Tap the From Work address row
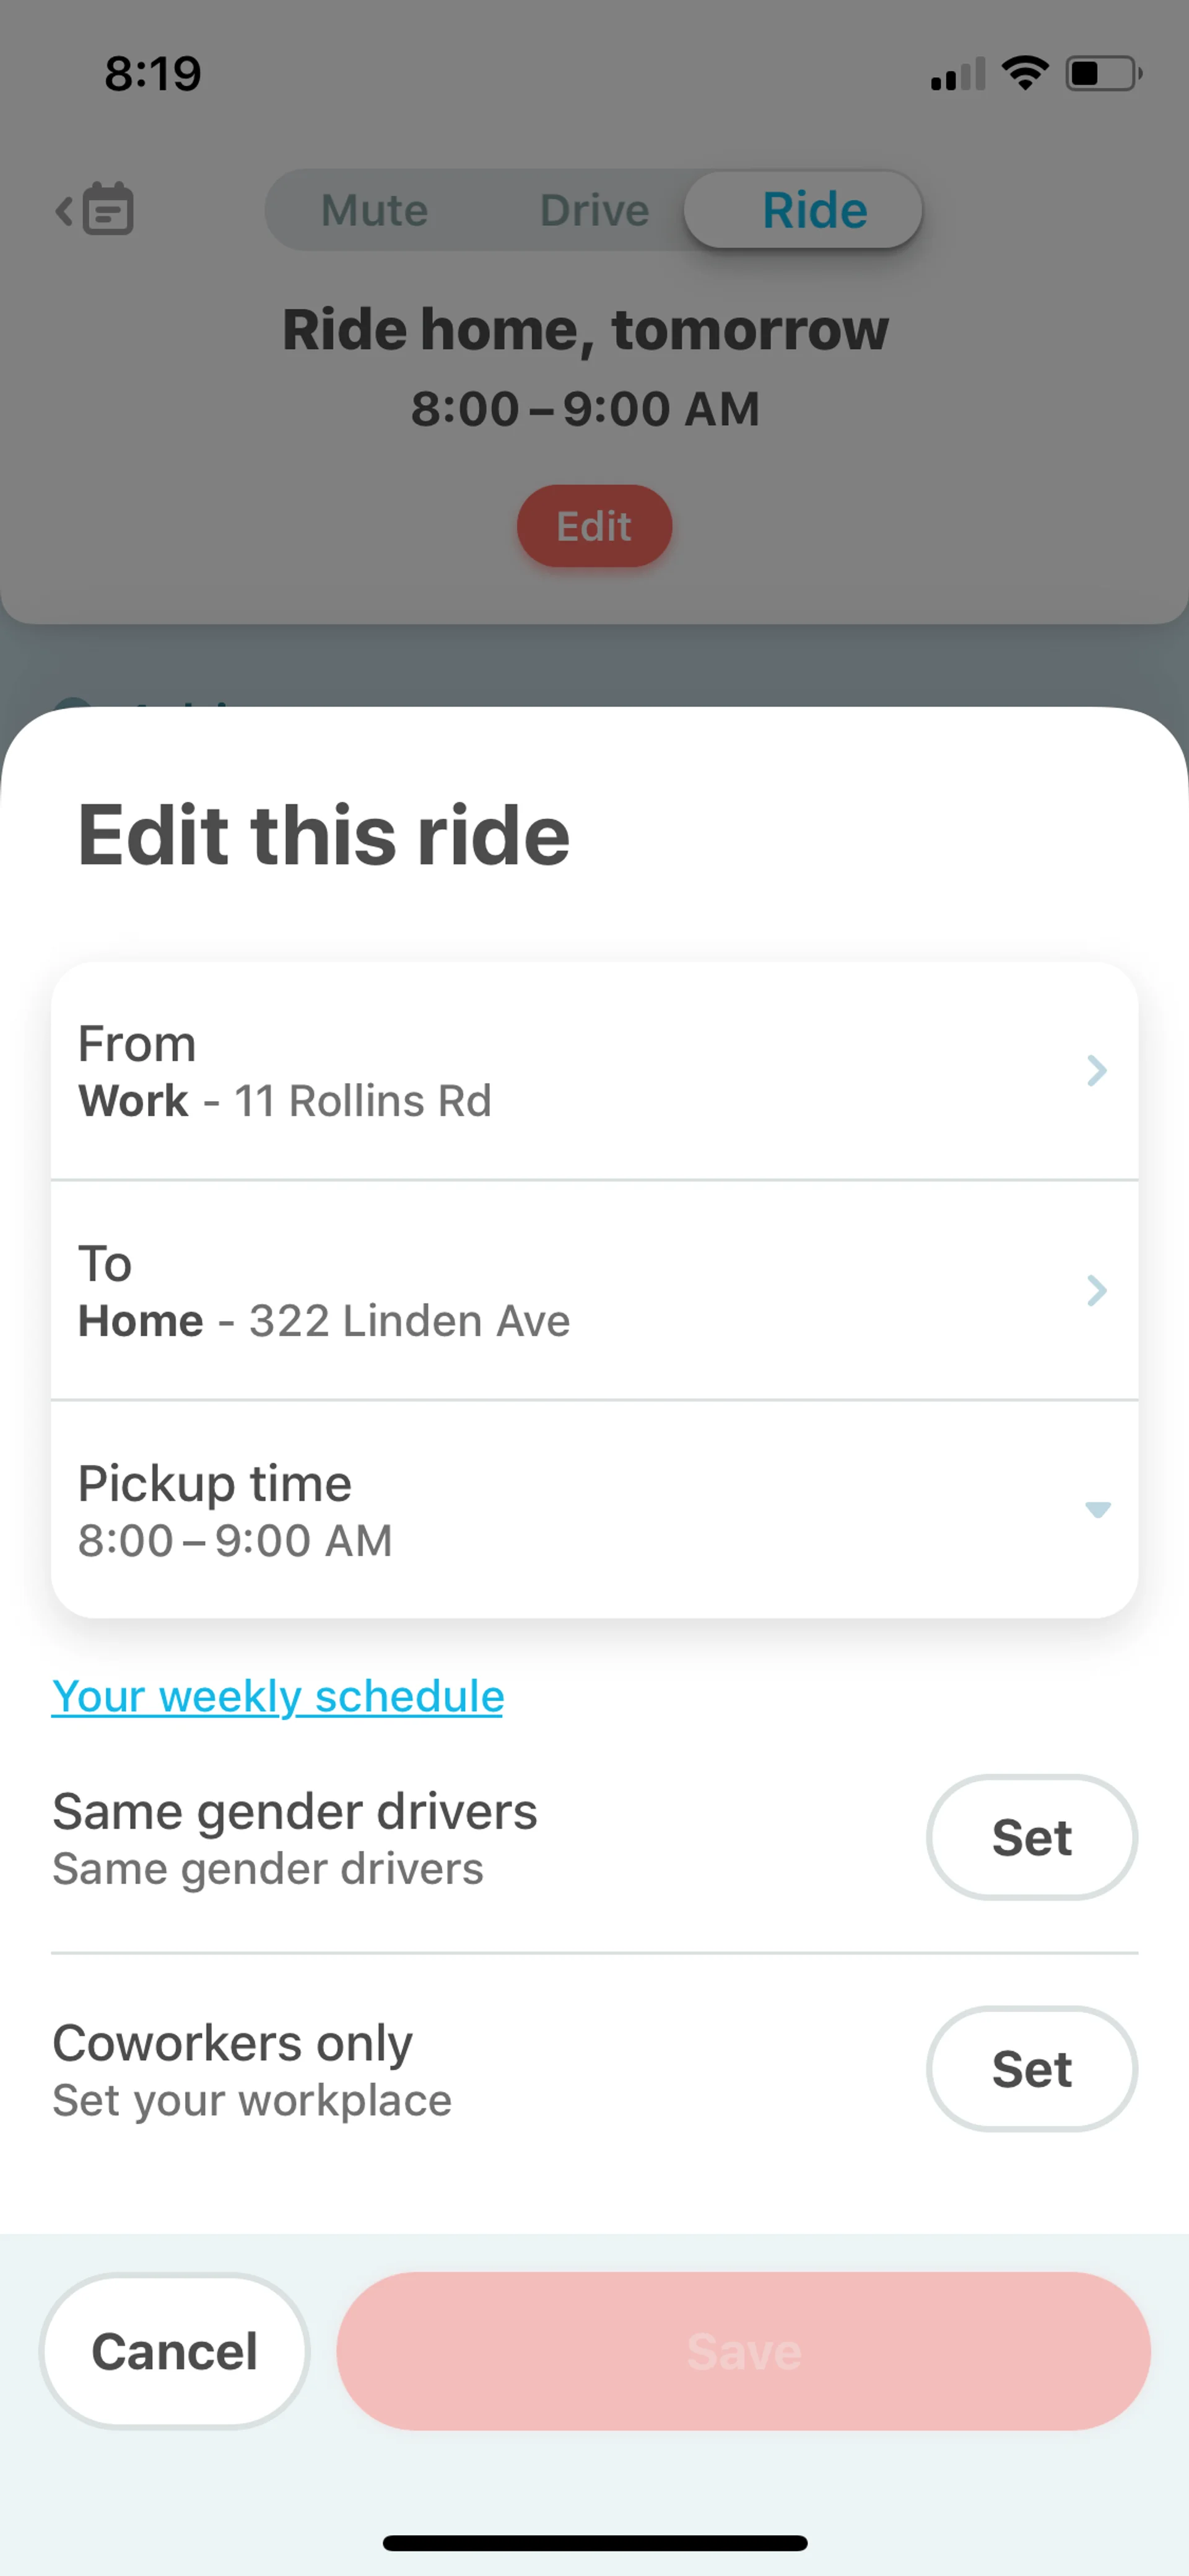 click(500, 1071)
